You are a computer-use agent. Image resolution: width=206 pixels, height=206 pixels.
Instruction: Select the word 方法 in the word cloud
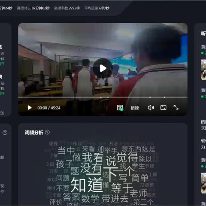pos(113,144)
